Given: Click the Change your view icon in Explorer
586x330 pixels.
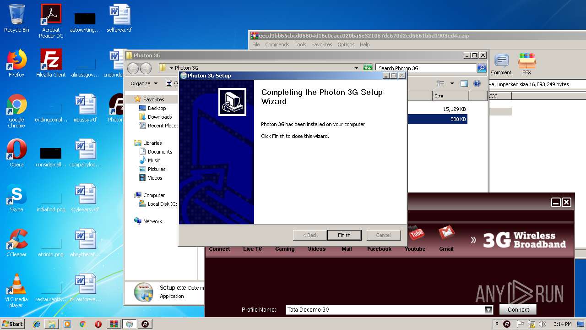Looking at the screenshot, I should coord(440,83).
